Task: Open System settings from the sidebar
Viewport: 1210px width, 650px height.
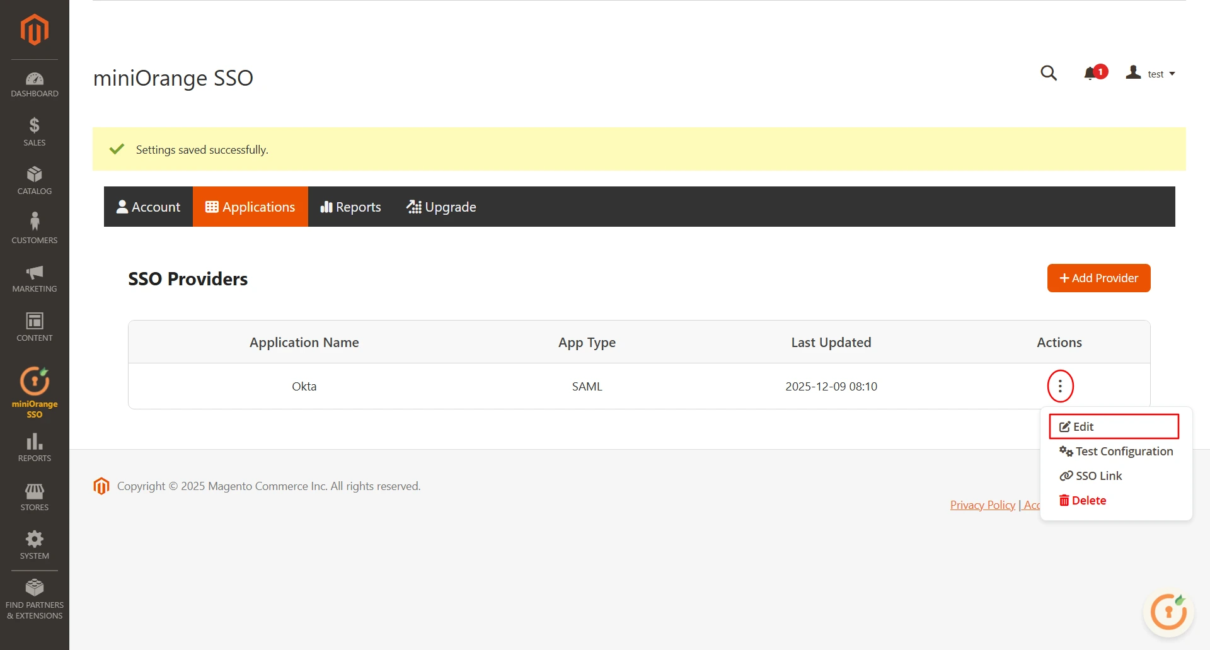Action: coord(34,544)
